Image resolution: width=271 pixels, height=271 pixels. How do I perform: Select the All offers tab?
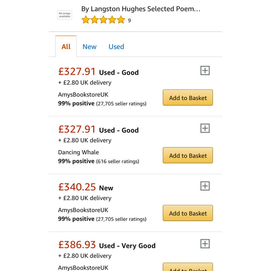(66, 47)
